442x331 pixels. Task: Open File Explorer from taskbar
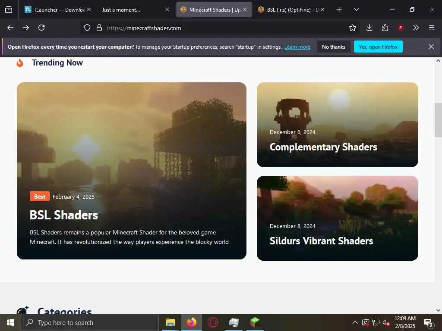[170, 322]
